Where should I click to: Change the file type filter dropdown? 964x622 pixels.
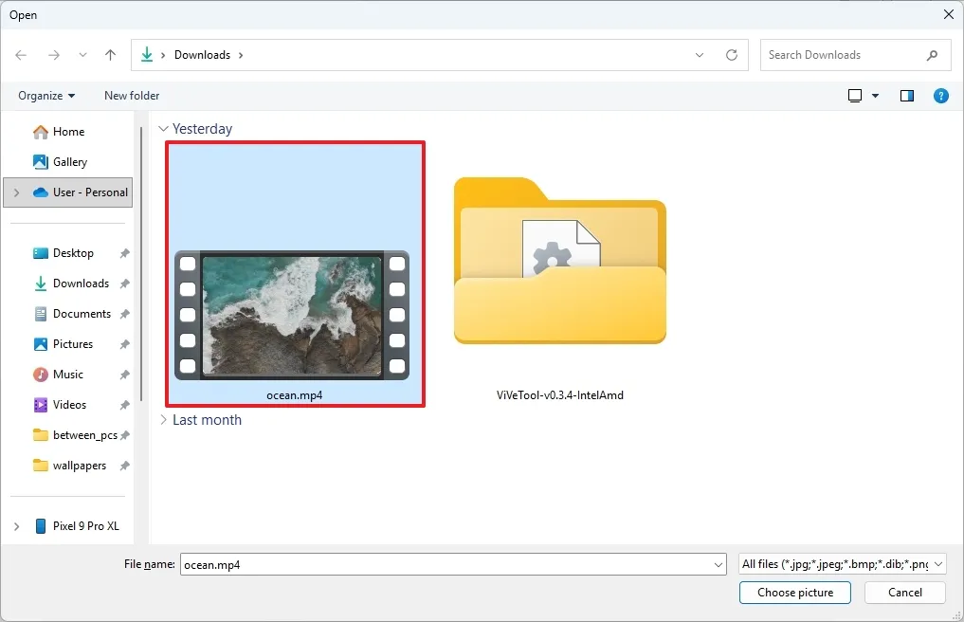coord(842,563)
